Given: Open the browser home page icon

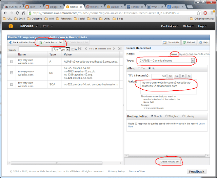Looking at the screenshot, I should 23,13.
